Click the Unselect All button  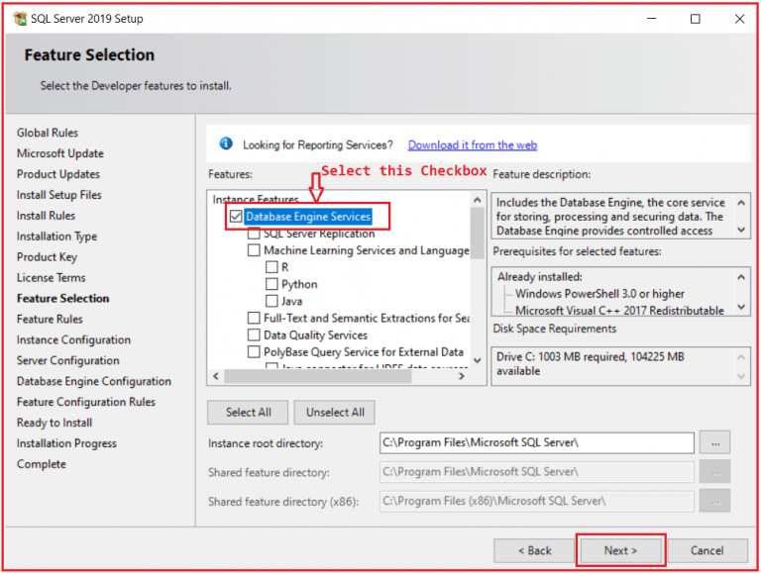(335, 412)
